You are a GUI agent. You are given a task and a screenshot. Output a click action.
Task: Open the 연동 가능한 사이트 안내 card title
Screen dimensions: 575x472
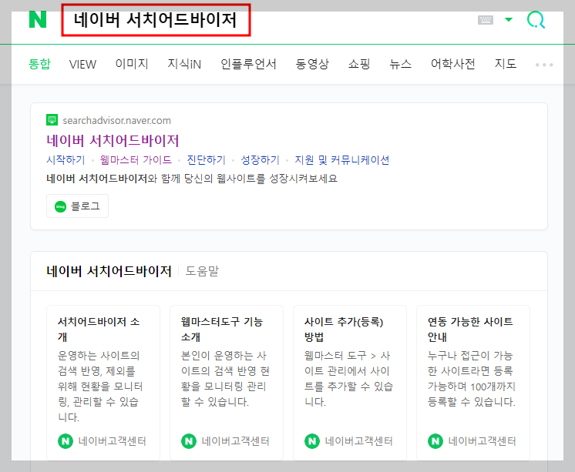click(x=470, y=329)
